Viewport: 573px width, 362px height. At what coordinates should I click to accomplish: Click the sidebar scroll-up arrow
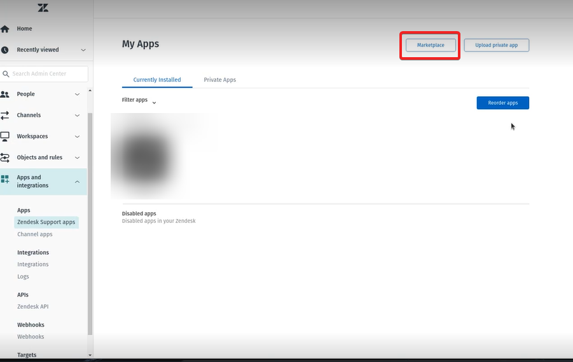coord(90,90)
